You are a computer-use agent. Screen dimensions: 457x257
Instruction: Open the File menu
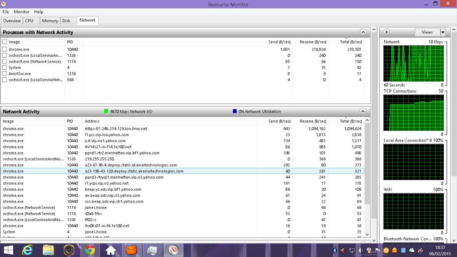(5, 11)
